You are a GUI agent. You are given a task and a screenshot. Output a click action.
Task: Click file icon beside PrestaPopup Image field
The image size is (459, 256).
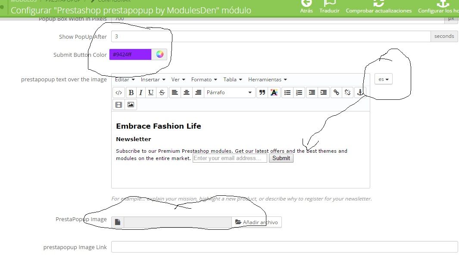click(x=118, y=222)
